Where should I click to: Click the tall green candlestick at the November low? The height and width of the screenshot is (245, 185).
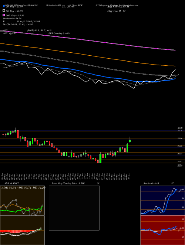[x=100, y=158]
